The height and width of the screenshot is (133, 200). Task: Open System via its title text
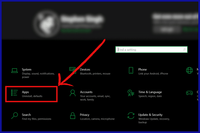click(x=26, y=69)
